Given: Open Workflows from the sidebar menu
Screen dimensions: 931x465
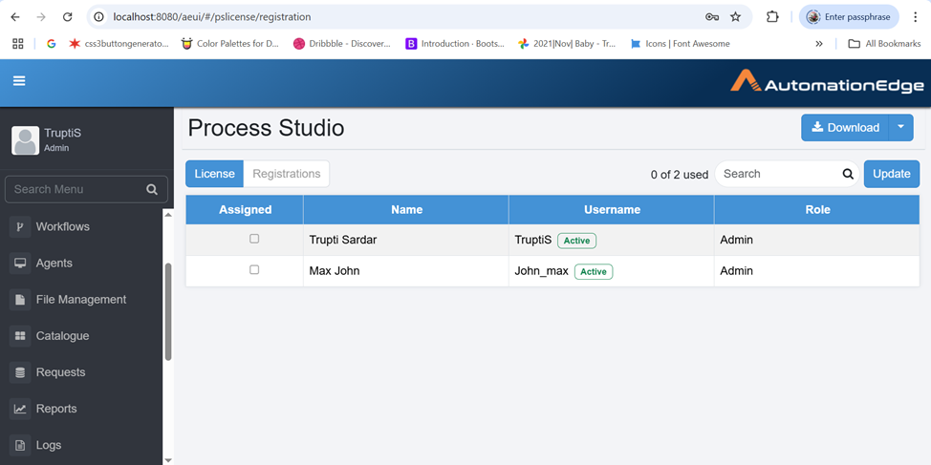Looking at the screenshot, I should (63, 226).
